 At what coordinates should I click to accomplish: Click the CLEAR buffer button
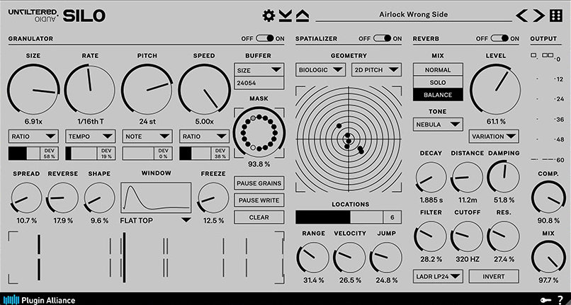[x=259, y=217]
